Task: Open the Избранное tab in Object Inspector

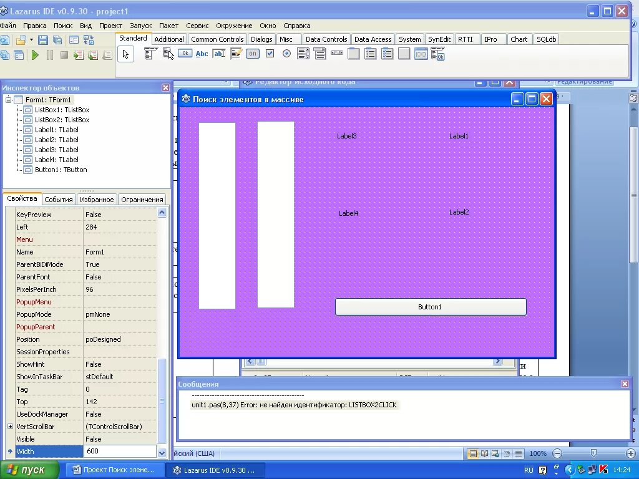Action: 97,200
